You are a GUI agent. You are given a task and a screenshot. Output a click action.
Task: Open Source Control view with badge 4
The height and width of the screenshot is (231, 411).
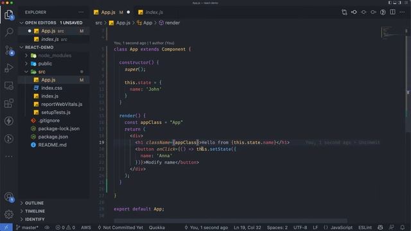[9, 50]
